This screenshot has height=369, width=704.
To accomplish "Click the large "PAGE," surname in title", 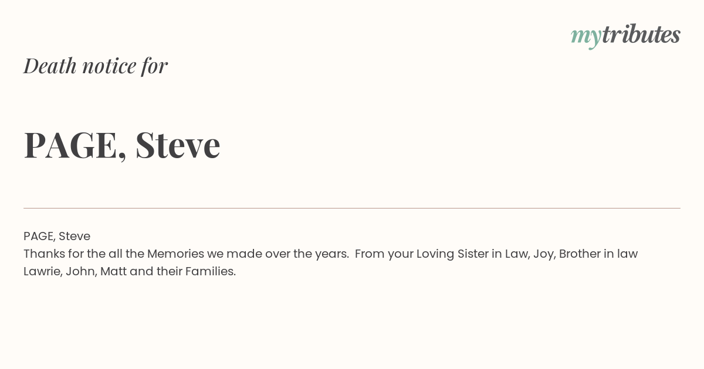I will tap(75, 145).
